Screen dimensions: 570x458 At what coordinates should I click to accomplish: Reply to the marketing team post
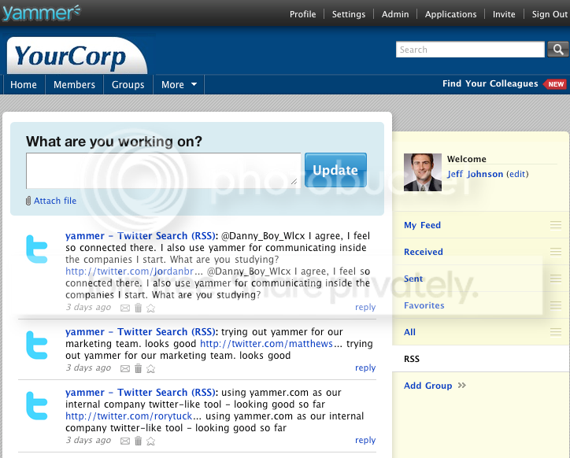[365, 368]
